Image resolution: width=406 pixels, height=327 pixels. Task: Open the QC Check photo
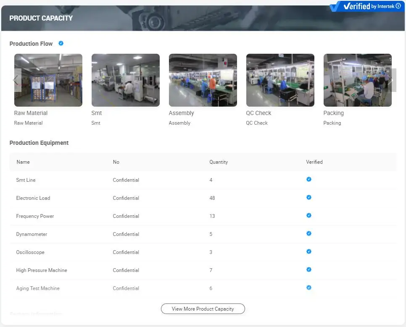pos(280,80)
